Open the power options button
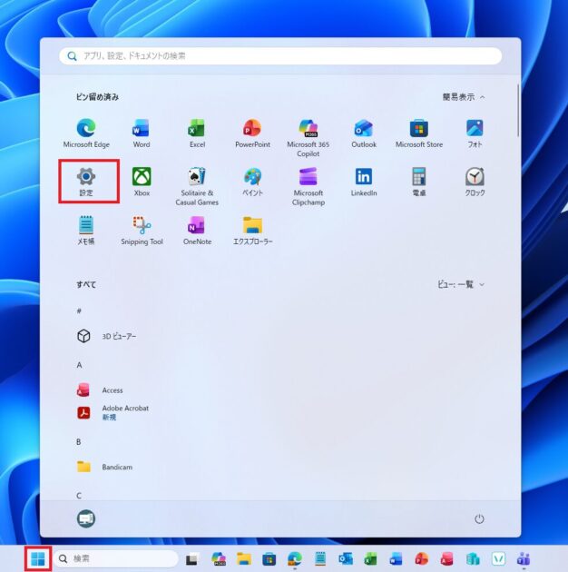Screen dimensions: 568x572 click(x=479, y=518)
